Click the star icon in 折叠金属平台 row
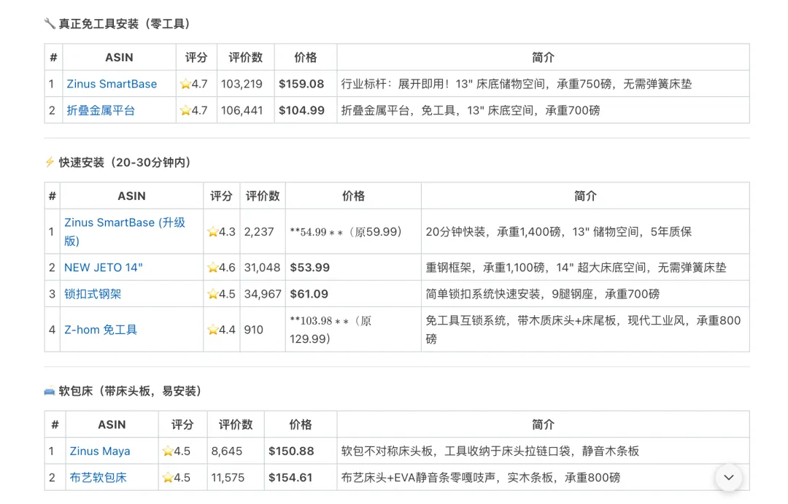The height and width of the screenshot is (504, 788). [x=185, y=111]
